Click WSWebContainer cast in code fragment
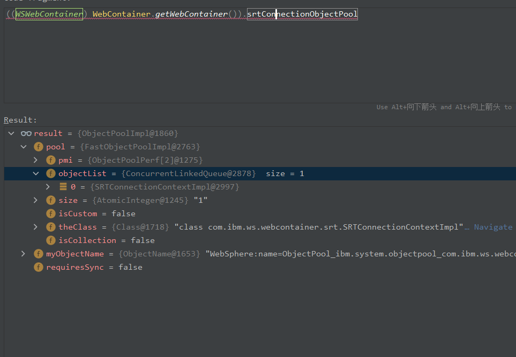Viewport: 516px width, 357px height. [49, 14]
